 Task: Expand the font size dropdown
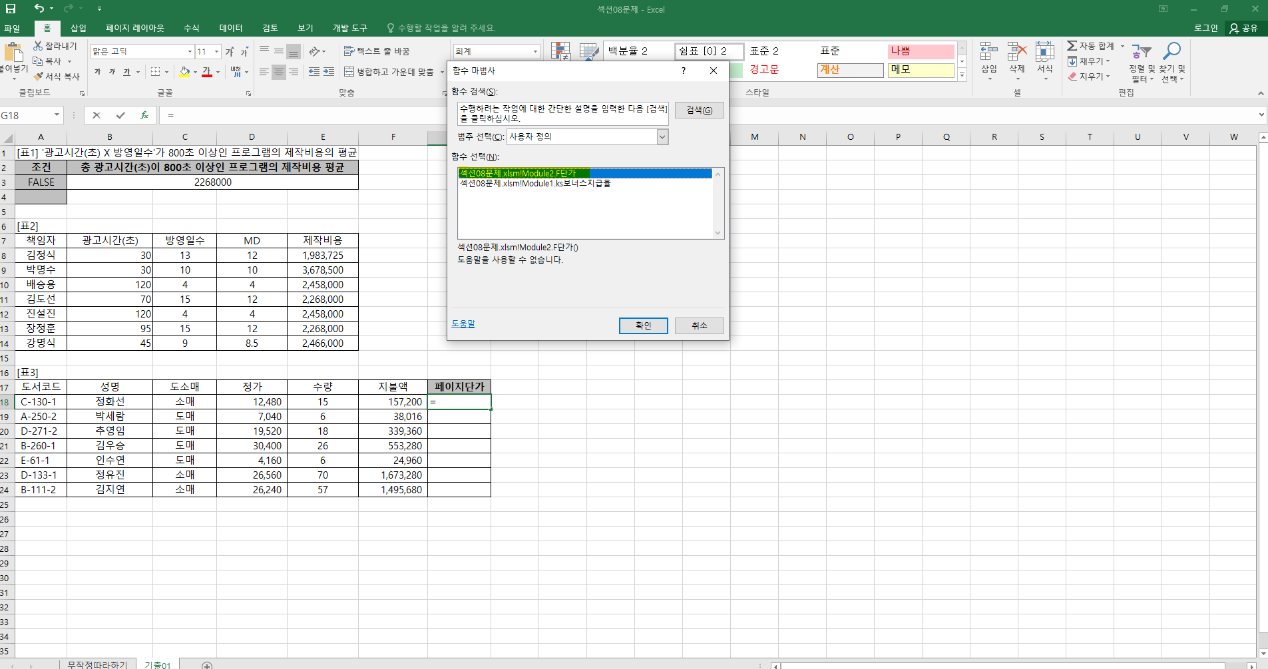216,51
